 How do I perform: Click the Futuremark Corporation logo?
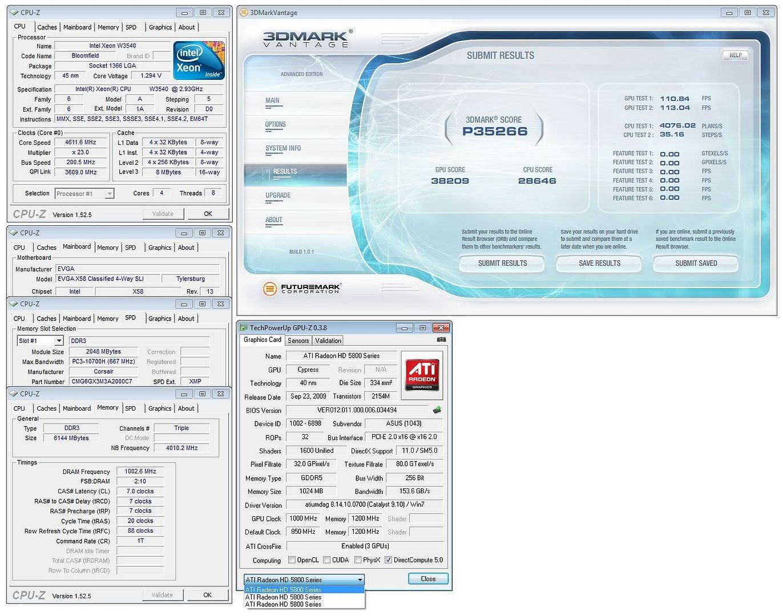point(302,289)
